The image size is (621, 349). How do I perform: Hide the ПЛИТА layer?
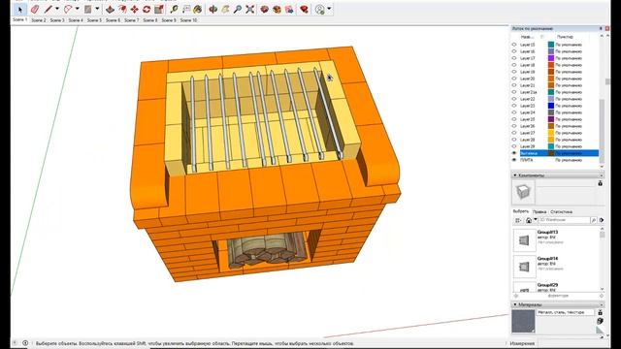[514, 160]
